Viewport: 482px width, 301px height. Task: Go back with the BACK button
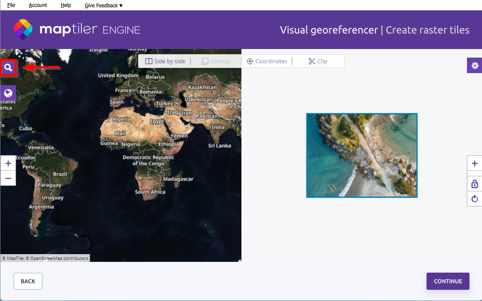point(28,281)
